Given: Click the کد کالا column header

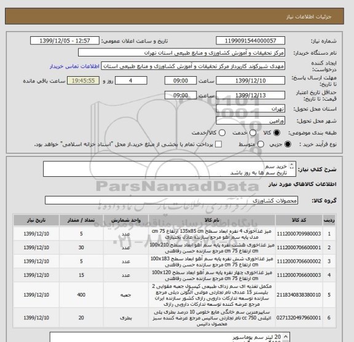Looking at the screenshot, I should 299,220.
